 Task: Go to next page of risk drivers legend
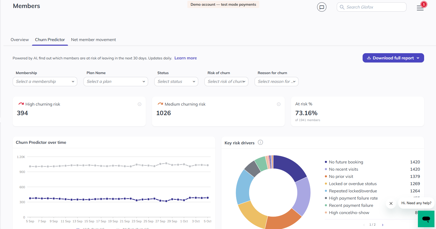click(x=383, y=225)
